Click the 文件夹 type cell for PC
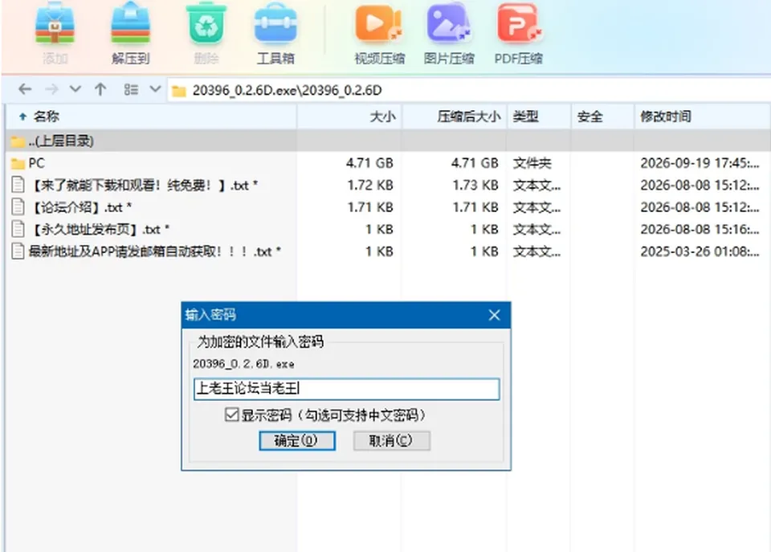This screenshot has width=771, height=552. point(532,163)
